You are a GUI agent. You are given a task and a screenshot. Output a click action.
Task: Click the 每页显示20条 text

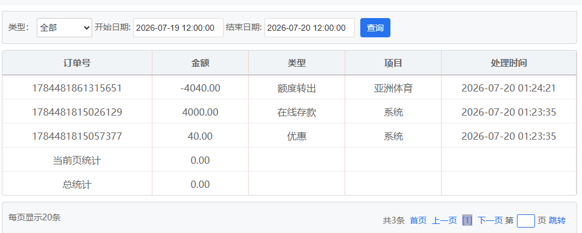[34, 217]
